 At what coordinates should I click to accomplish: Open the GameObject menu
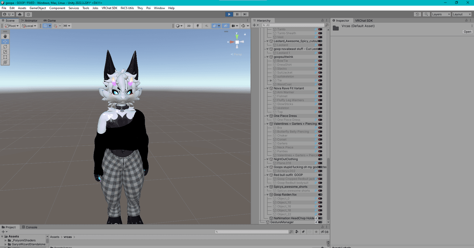click(x=38, y=8)
